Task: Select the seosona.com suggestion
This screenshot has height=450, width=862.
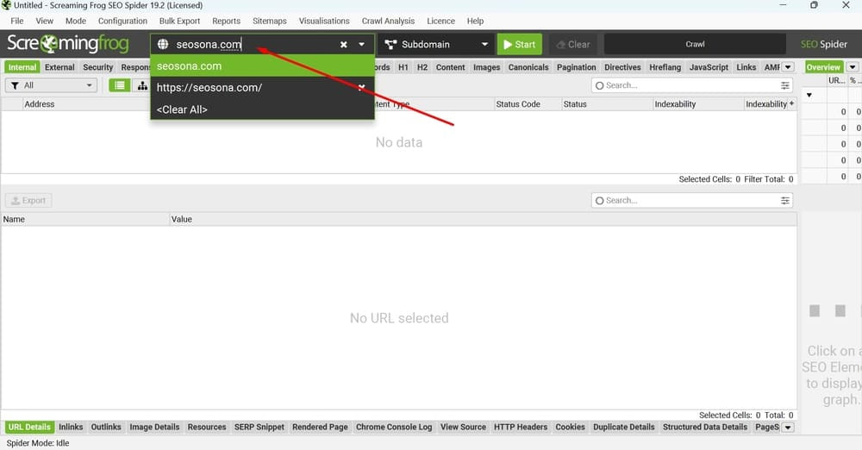Action: [262, 66]
